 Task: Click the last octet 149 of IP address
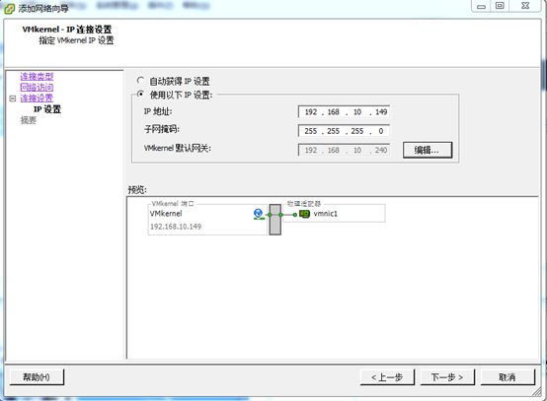(x=381, y=112)
